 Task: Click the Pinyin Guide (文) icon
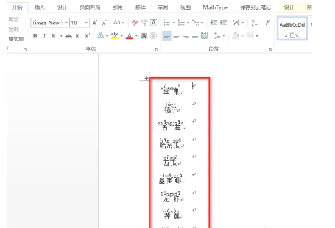[x=144, y=23]
